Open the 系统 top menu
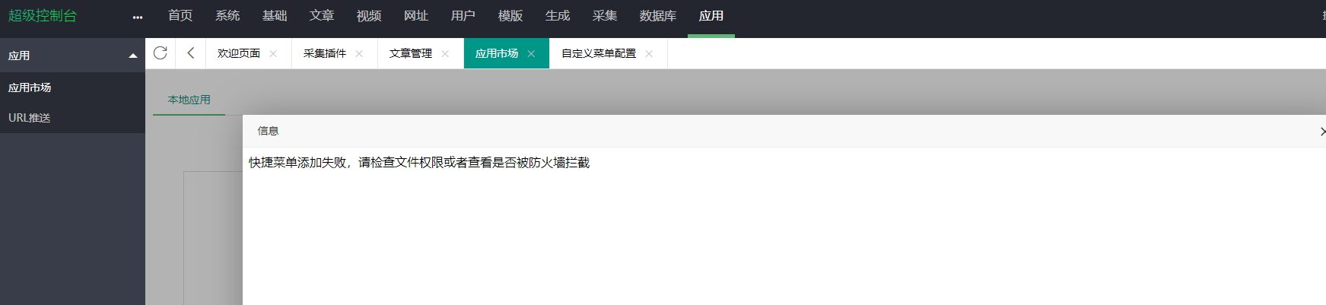Screen dimensions: 1326x305 pos(227,16)
